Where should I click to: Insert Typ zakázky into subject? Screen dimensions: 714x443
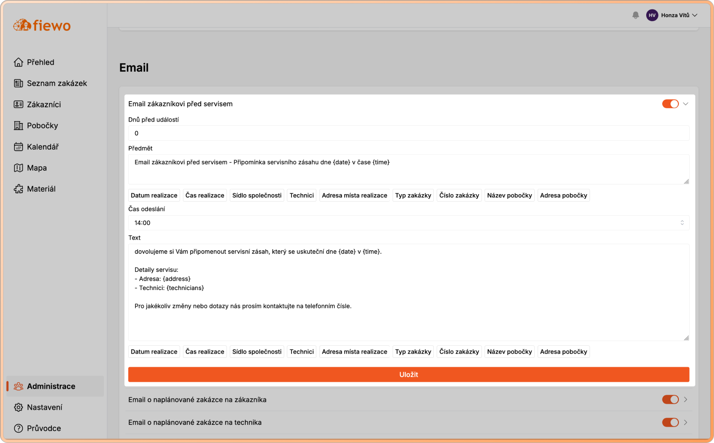413,196
